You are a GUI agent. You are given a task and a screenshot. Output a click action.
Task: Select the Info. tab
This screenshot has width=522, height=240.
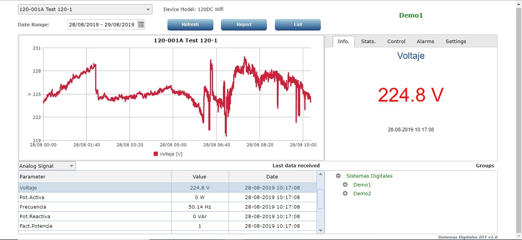(x=344, y=41)
